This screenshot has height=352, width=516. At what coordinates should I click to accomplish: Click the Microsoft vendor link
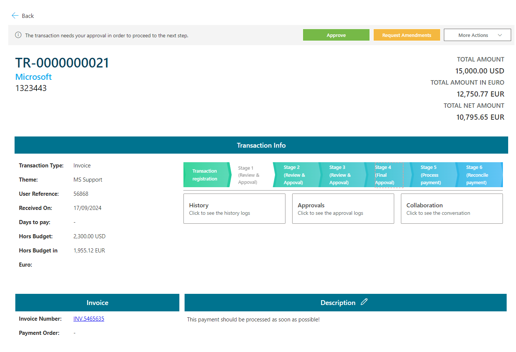[34, 77]
